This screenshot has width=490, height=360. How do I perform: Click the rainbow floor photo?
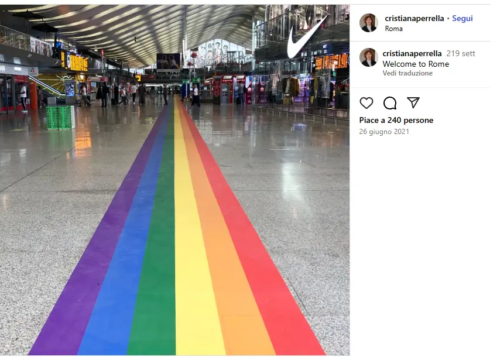click(x=174, y=180)
